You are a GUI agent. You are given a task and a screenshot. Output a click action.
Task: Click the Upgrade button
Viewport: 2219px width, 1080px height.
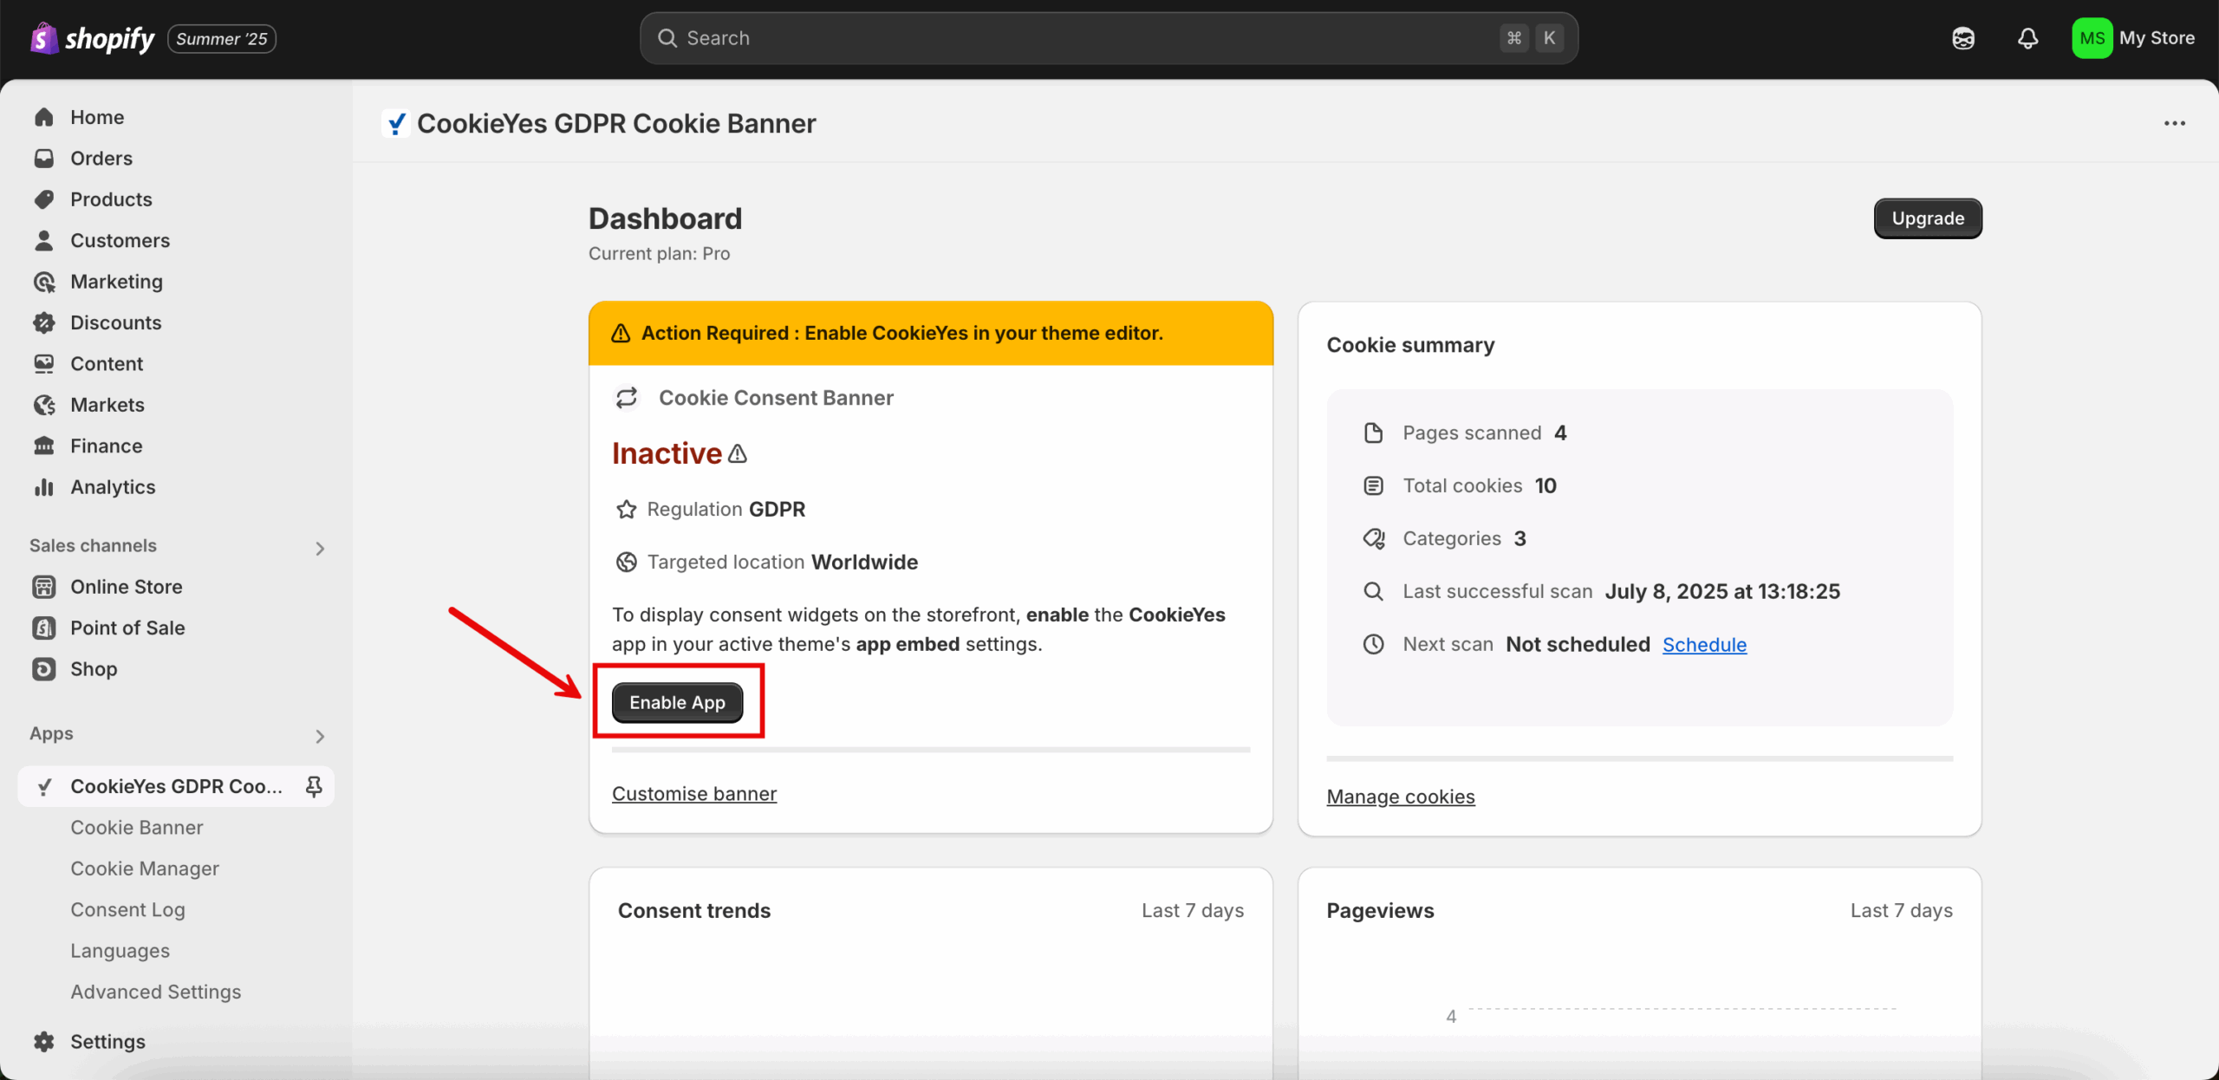click(x=1927, y=218)
